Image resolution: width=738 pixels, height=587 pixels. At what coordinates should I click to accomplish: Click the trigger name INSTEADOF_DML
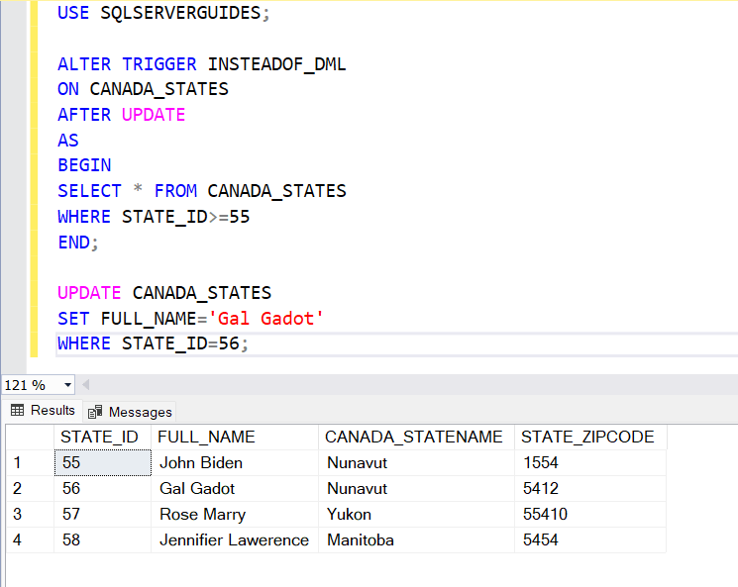pos(276,64)
